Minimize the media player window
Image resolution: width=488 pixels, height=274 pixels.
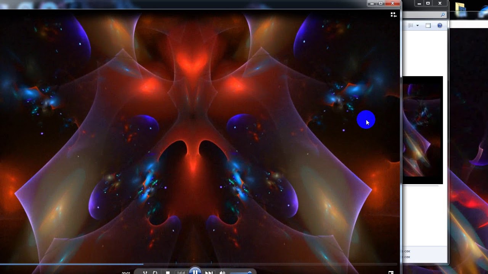click(372, 3)
